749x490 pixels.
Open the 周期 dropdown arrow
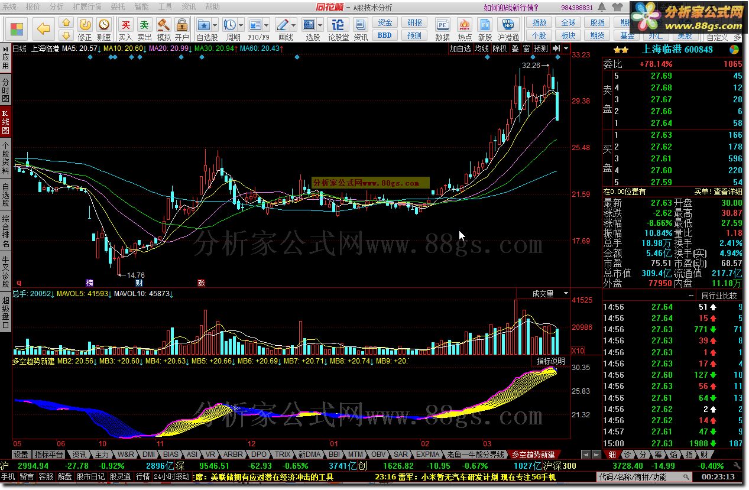(x=240, y=25)
